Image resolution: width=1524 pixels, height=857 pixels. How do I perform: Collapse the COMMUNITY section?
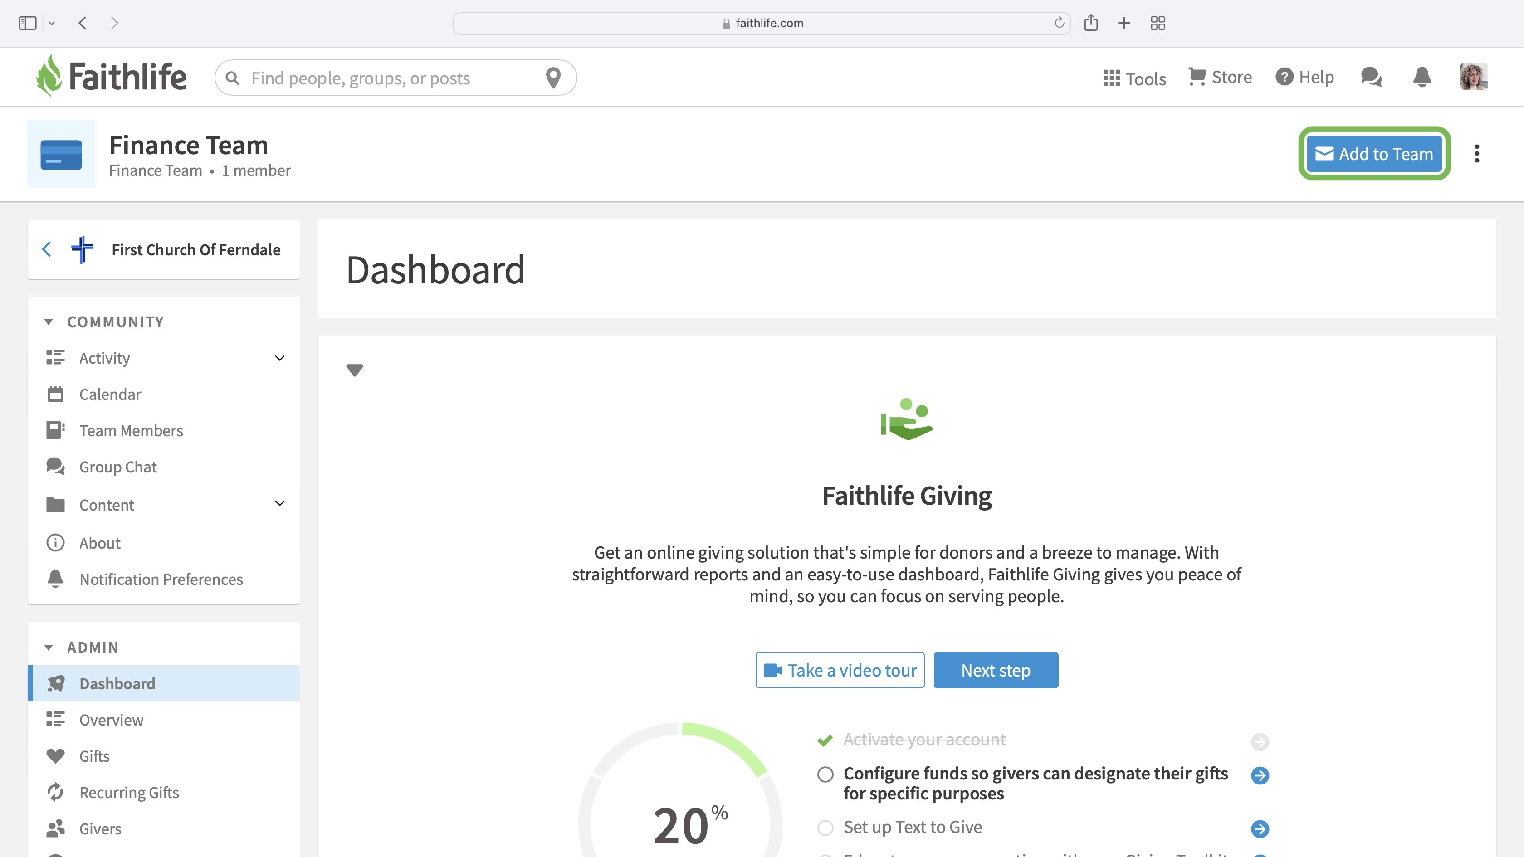(49, 322)
